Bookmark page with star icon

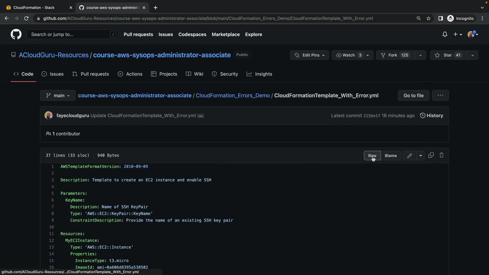[428, 18]
